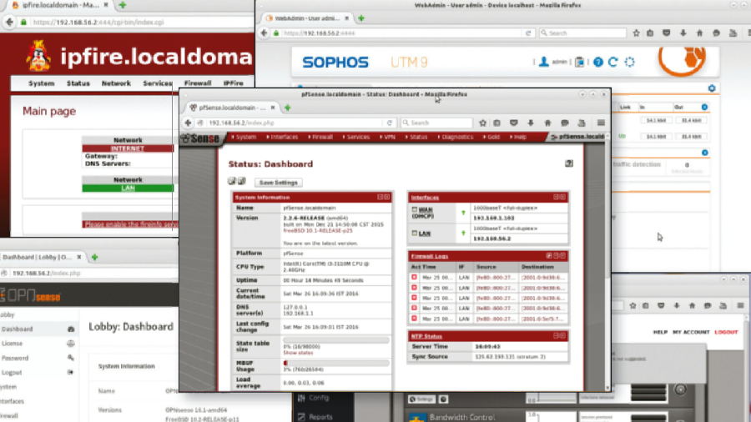
Task: Click the home icon in pfSense browser toolbar
Action: (547, 123)
